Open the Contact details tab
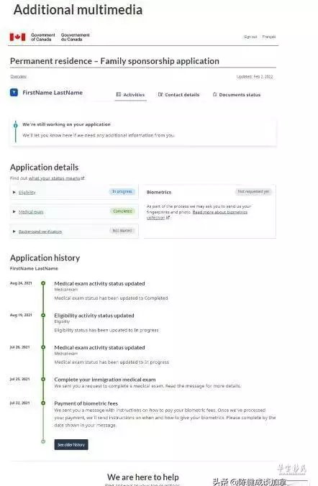Viewport: 318px width, 486px height. (178, 95)
